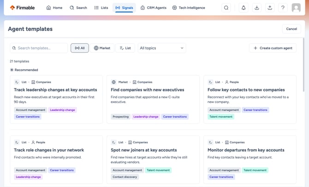309x187 pixels.
Task: Click the Account management tag on the Spot new joiners card
Action: [127, 170]
